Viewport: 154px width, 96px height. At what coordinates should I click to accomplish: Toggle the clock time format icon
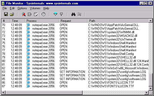tap(44, 14)
